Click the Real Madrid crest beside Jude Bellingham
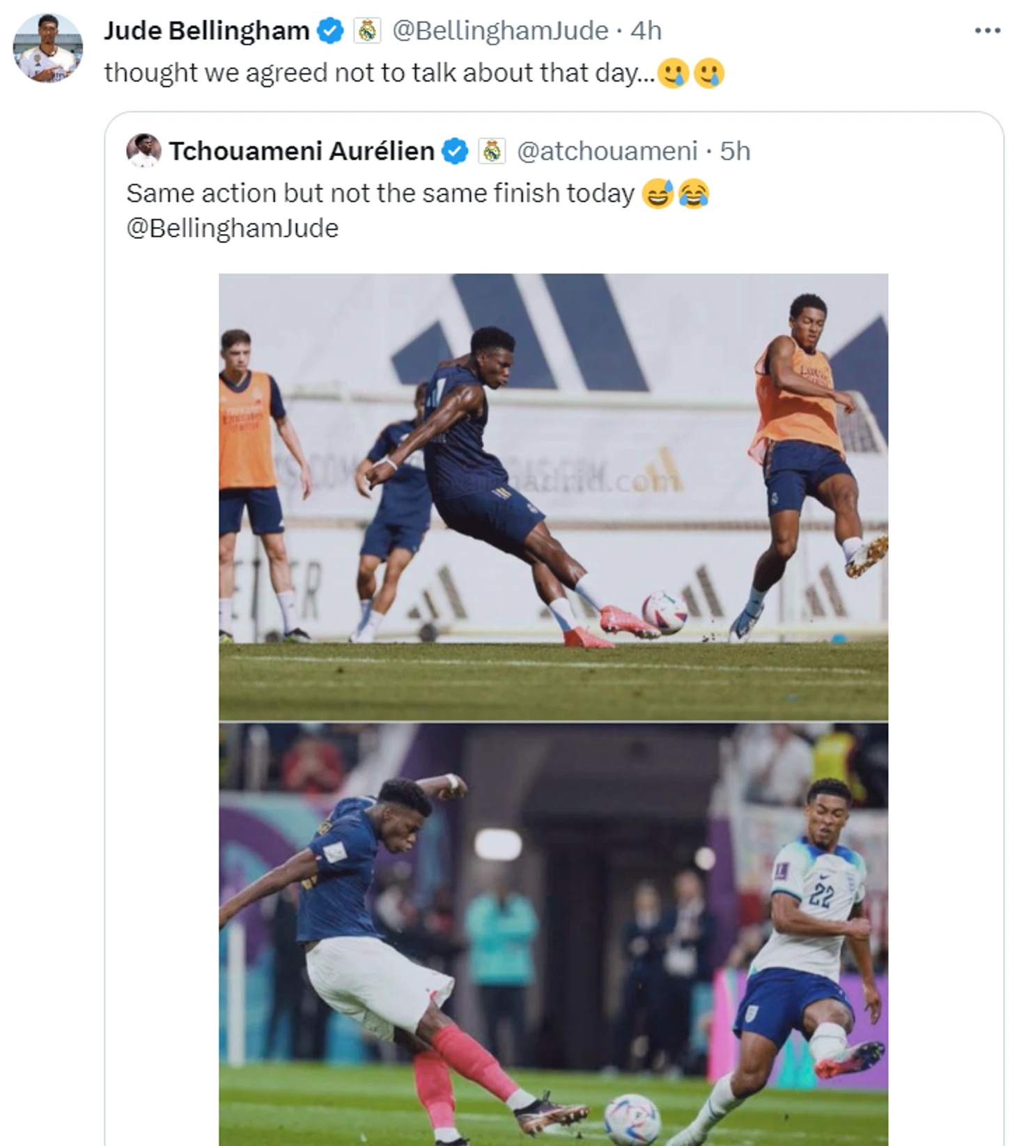Screen dimensions: 1017x1146 click(x=367, y=31)
